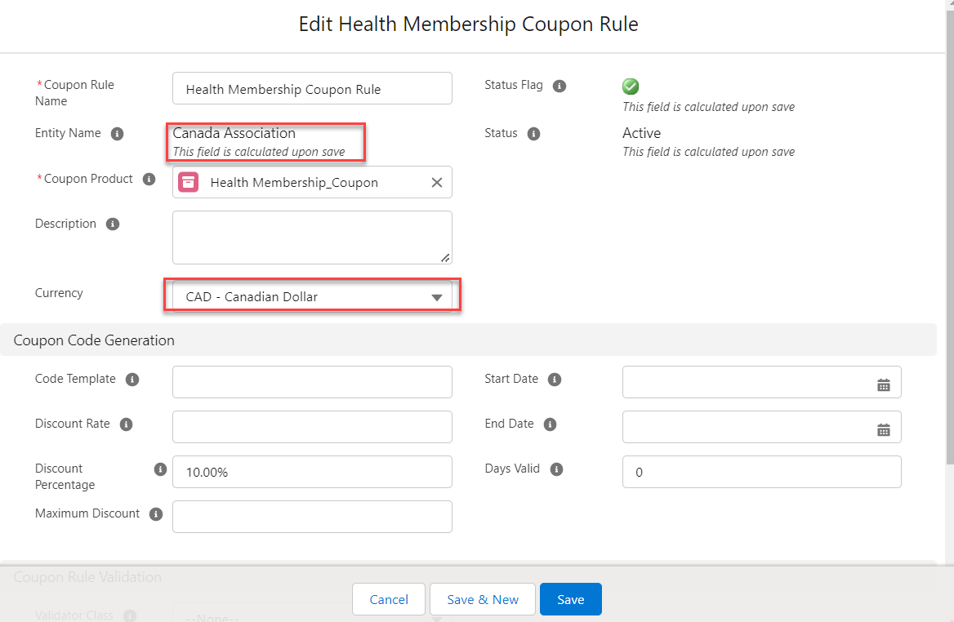
Task: Click the Status Flag info icon
Action: click(559, 86)
